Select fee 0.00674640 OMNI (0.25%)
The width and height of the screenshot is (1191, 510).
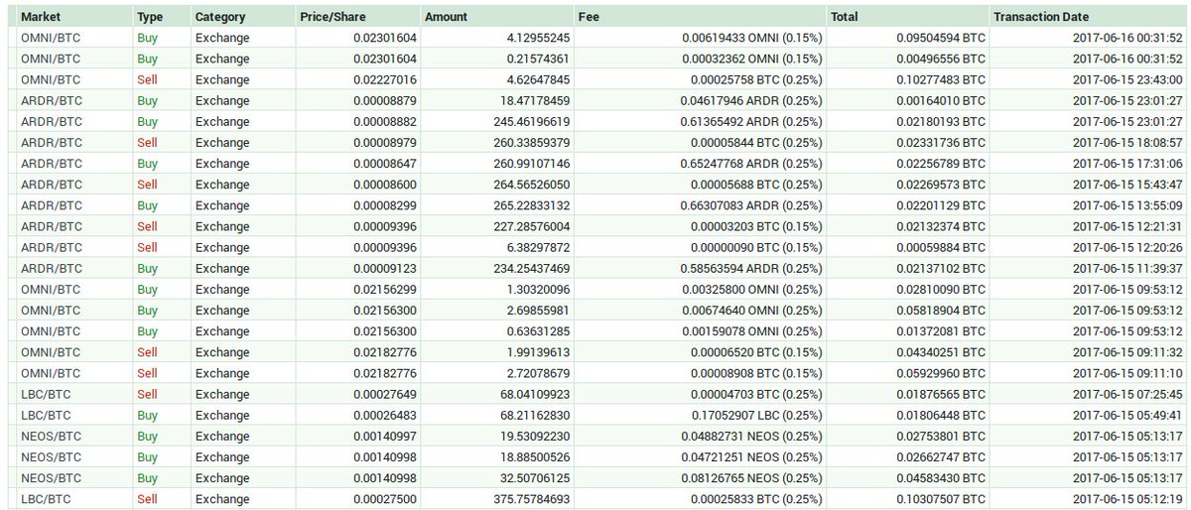(x=751, y=310)
